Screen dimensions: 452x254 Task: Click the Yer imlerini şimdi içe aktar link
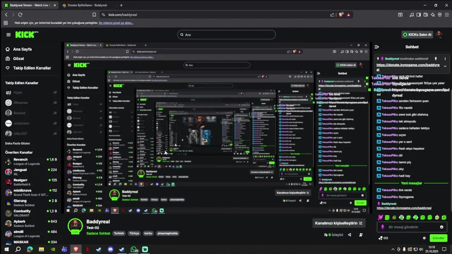(116, 23)
